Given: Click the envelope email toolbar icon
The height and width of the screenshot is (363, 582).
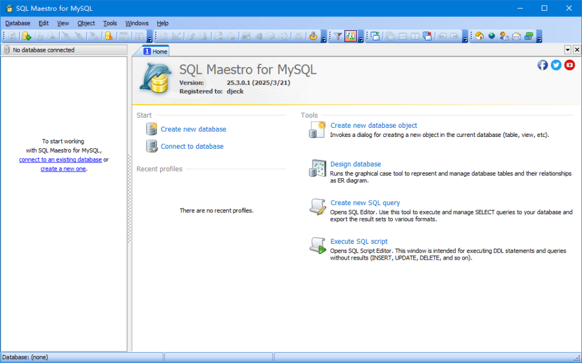Looking at the screenshot, I should [x=516, y=36].
